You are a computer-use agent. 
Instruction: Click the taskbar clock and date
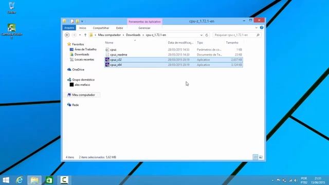click(x=318, y=180)
